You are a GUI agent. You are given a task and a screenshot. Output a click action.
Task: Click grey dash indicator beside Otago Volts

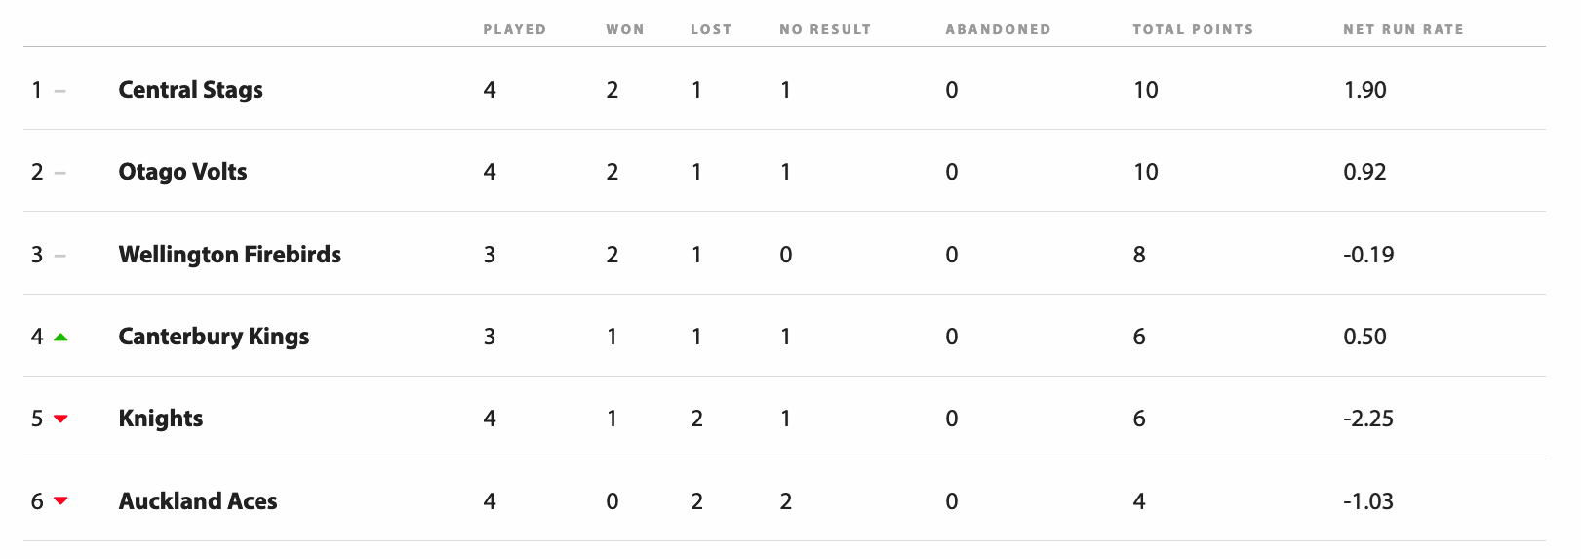click(x=60, y=173)
